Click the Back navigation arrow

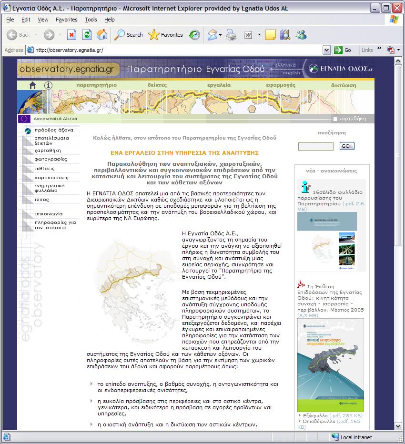click(12, 35)
